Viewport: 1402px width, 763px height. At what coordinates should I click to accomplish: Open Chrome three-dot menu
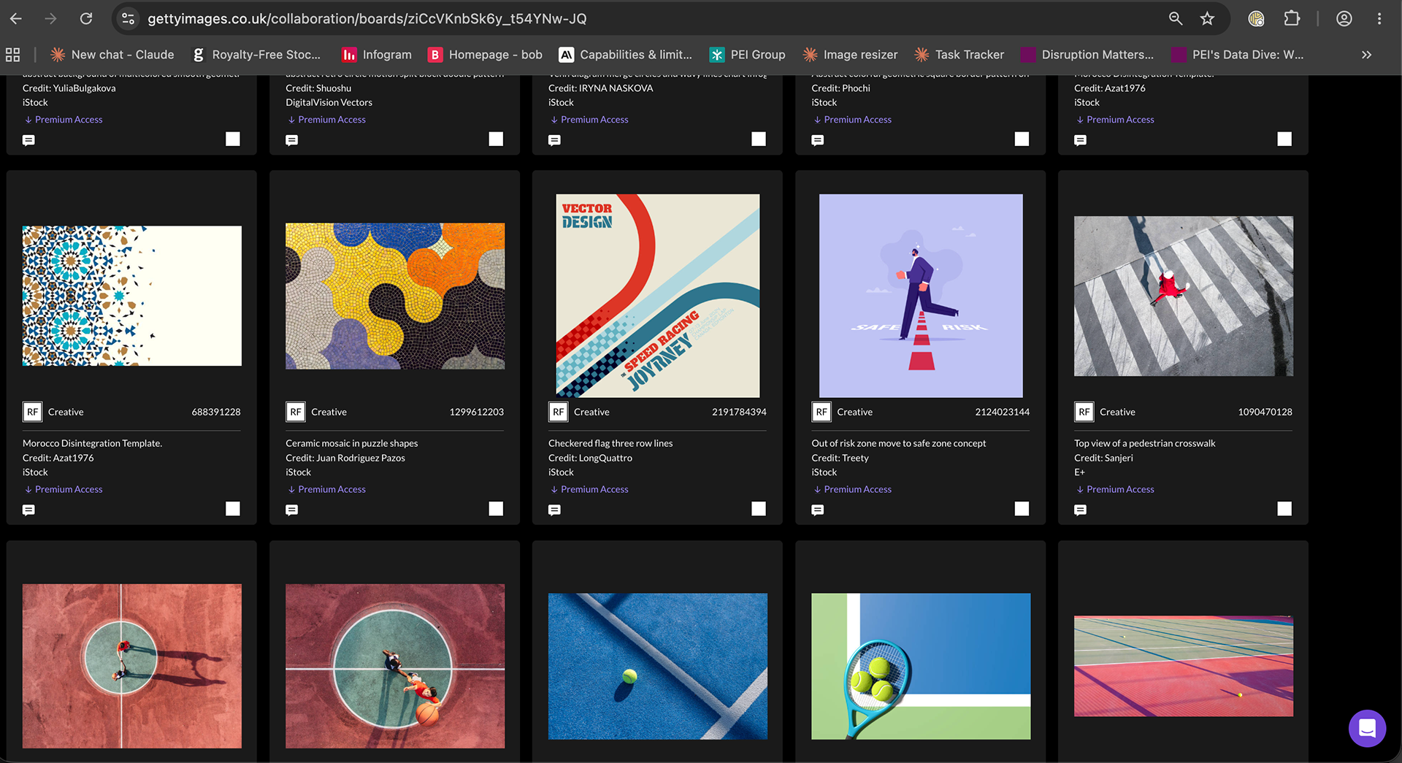[1379, 19]
